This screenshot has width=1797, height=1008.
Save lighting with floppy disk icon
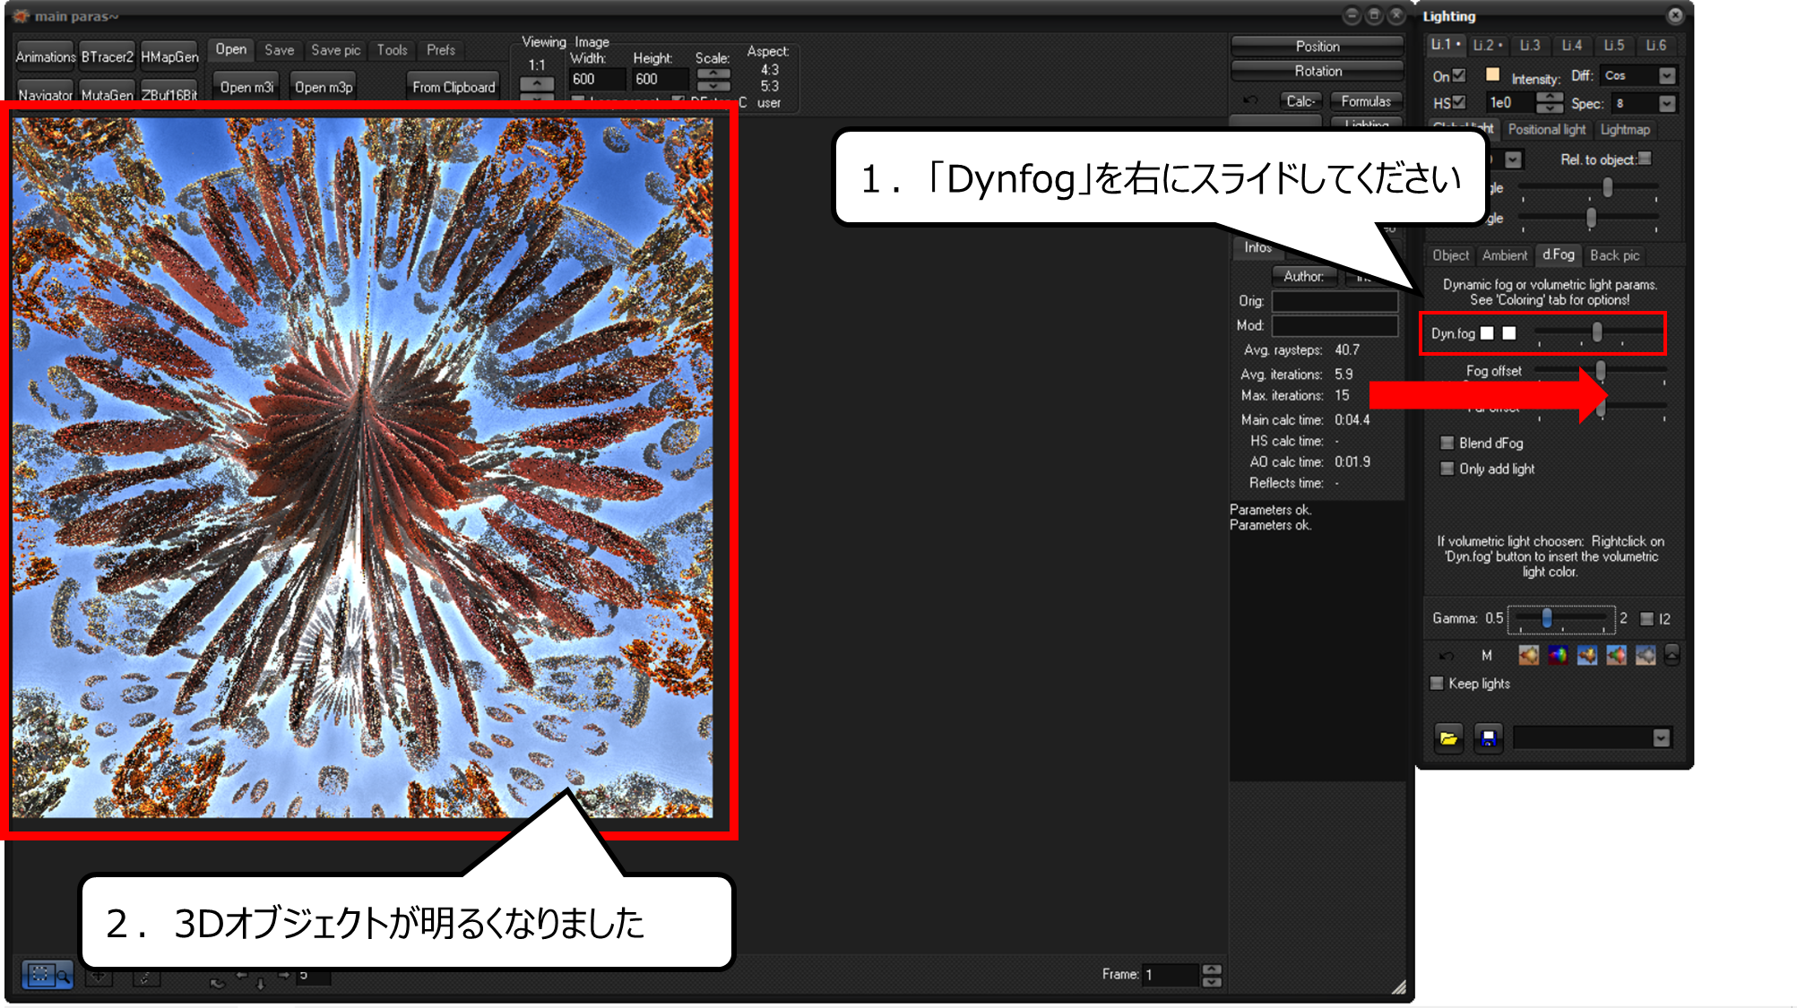1489,738
